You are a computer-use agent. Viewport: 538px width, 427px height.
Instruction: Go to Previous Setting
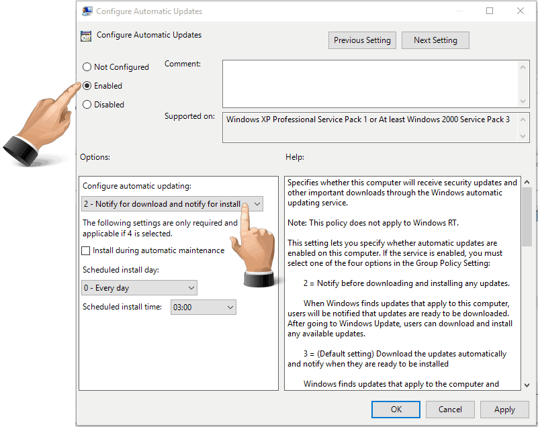click(362, 40)
